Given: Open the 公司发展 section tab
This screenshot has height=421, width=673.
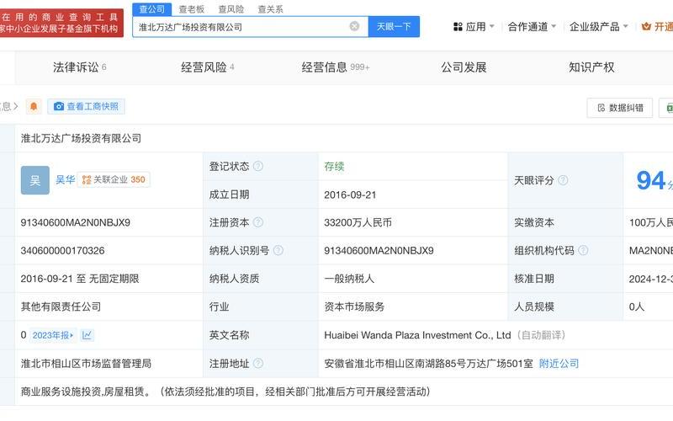Looking at the screenshot, I should (x=464, y=67).
